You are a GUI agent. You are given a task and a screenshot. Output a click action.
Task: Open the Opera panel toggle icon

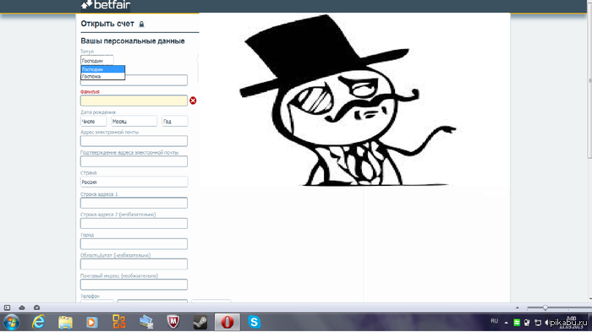coord(7,308)
